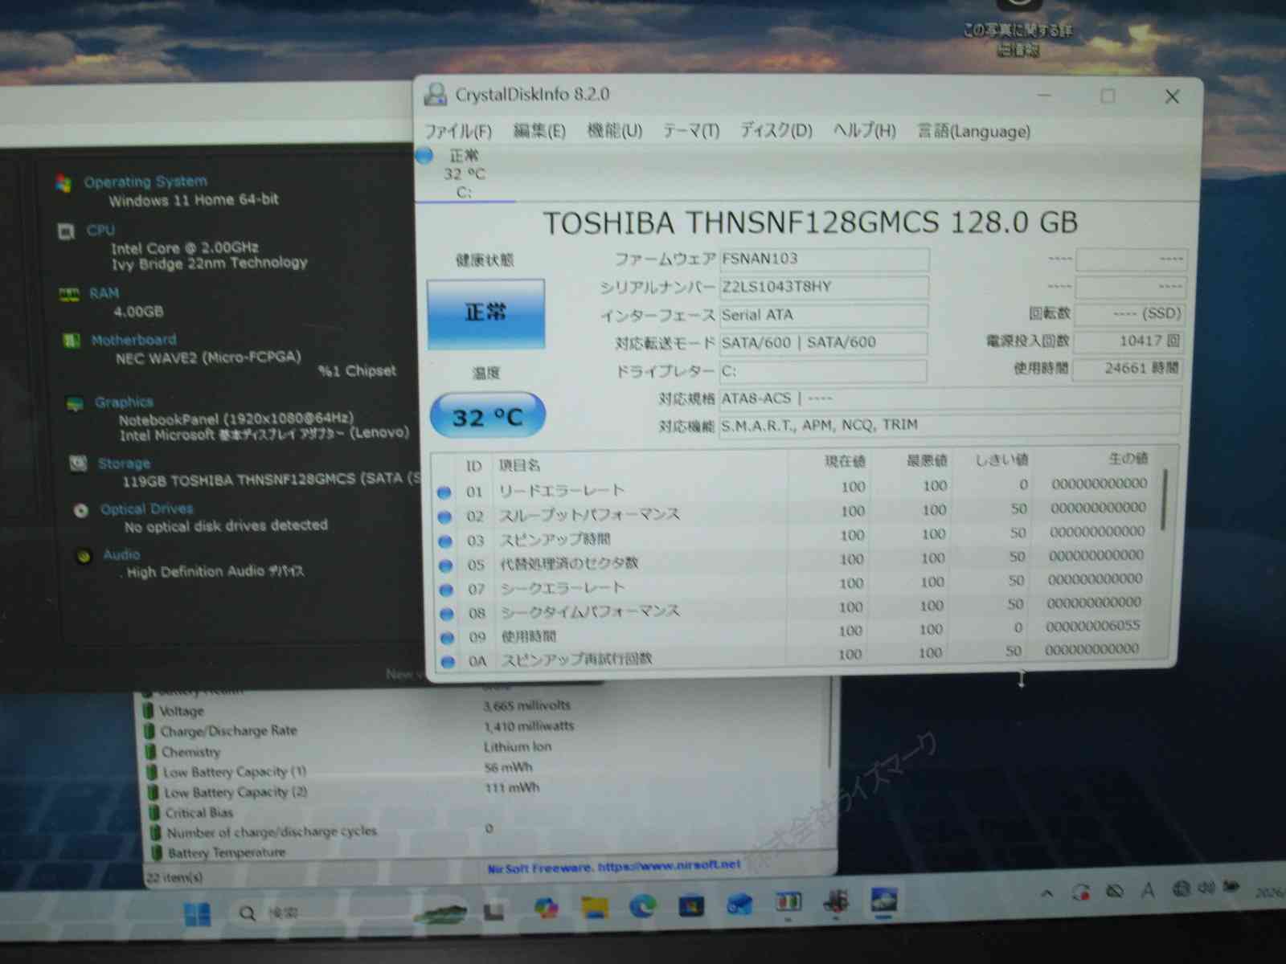The image size is (1286, 964).
Task: Open the 言語(Language) menu
Action: coord(973,131)
